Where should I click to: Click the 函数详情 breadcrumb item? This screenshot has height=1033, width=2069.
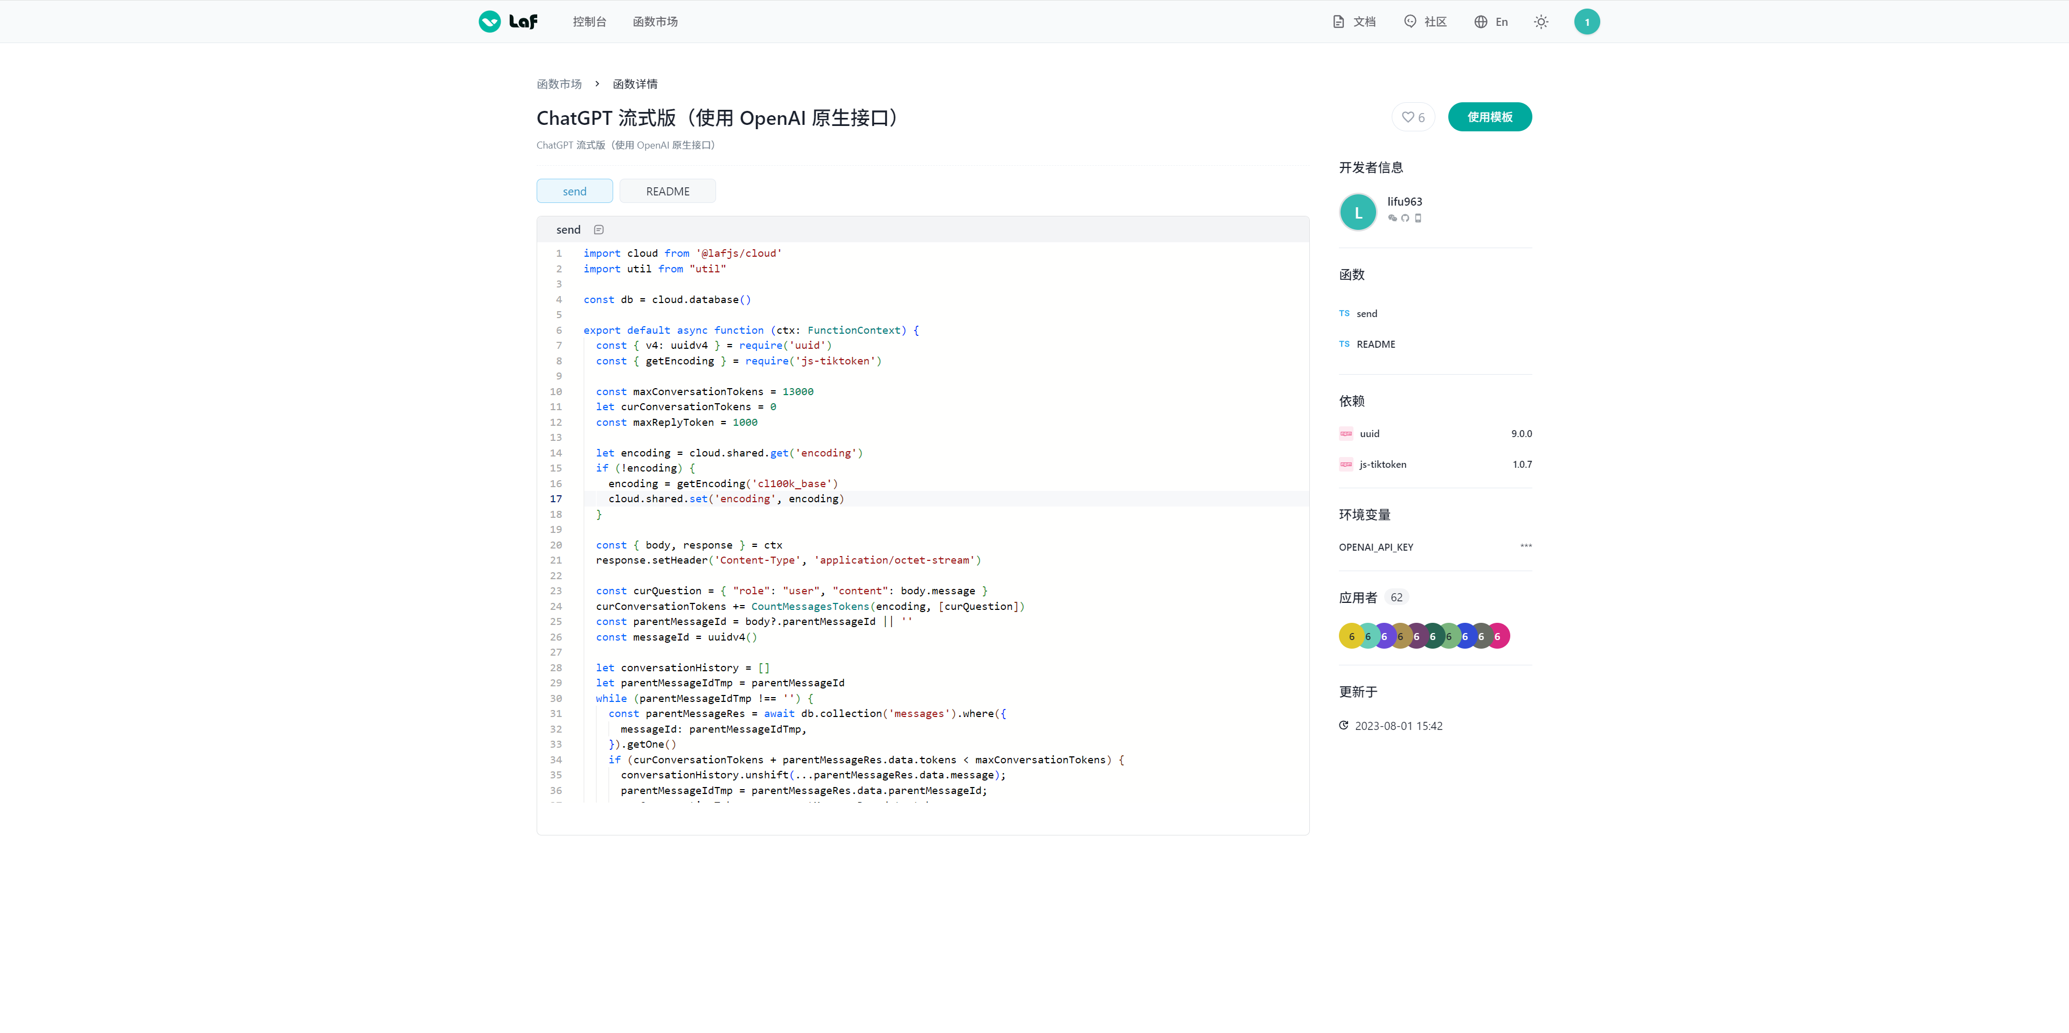[x=635, y=83]
